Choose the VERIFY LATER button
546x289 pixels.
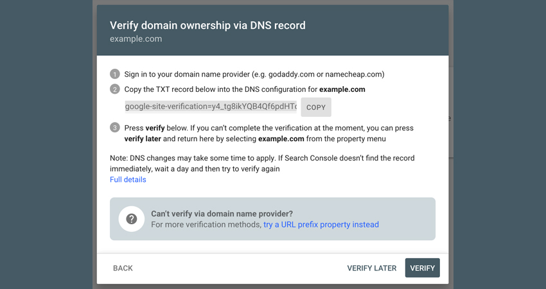click(x=371, y=268)
